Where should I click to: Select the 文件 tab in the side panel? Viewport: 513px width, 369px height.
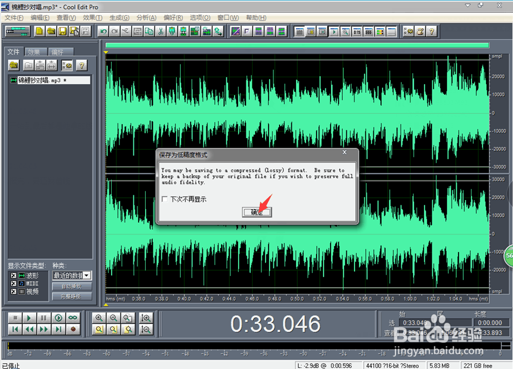[x=13, y=51]
